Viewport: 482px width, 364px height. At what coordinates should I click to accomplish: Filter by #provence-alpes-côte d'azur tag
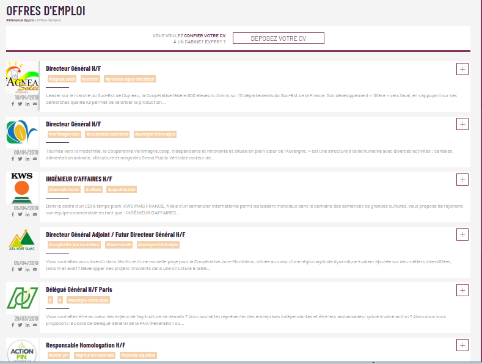[130, 79]
